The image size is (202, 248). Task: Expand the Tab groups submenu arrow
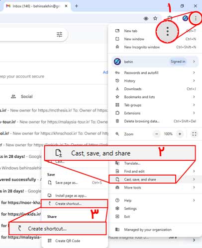click(194, 105)
